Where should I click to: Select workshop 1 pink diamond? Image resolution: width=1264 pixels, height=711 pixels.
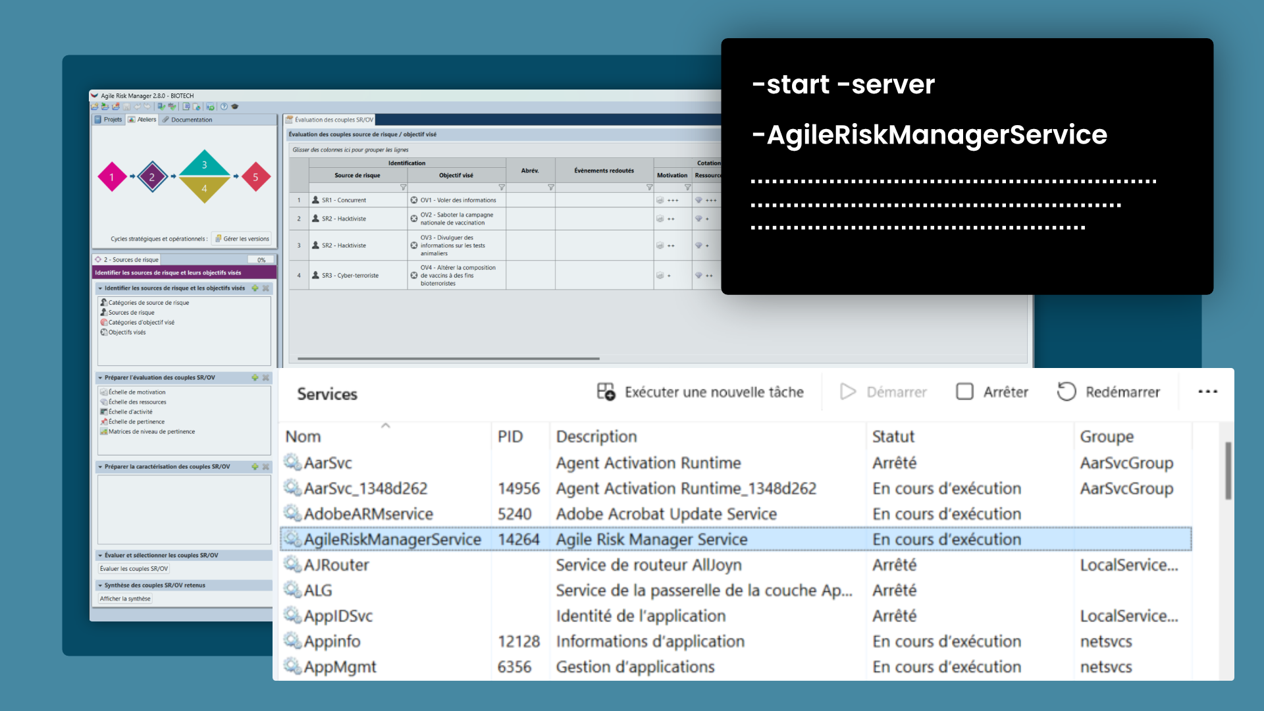pos(112,176)
